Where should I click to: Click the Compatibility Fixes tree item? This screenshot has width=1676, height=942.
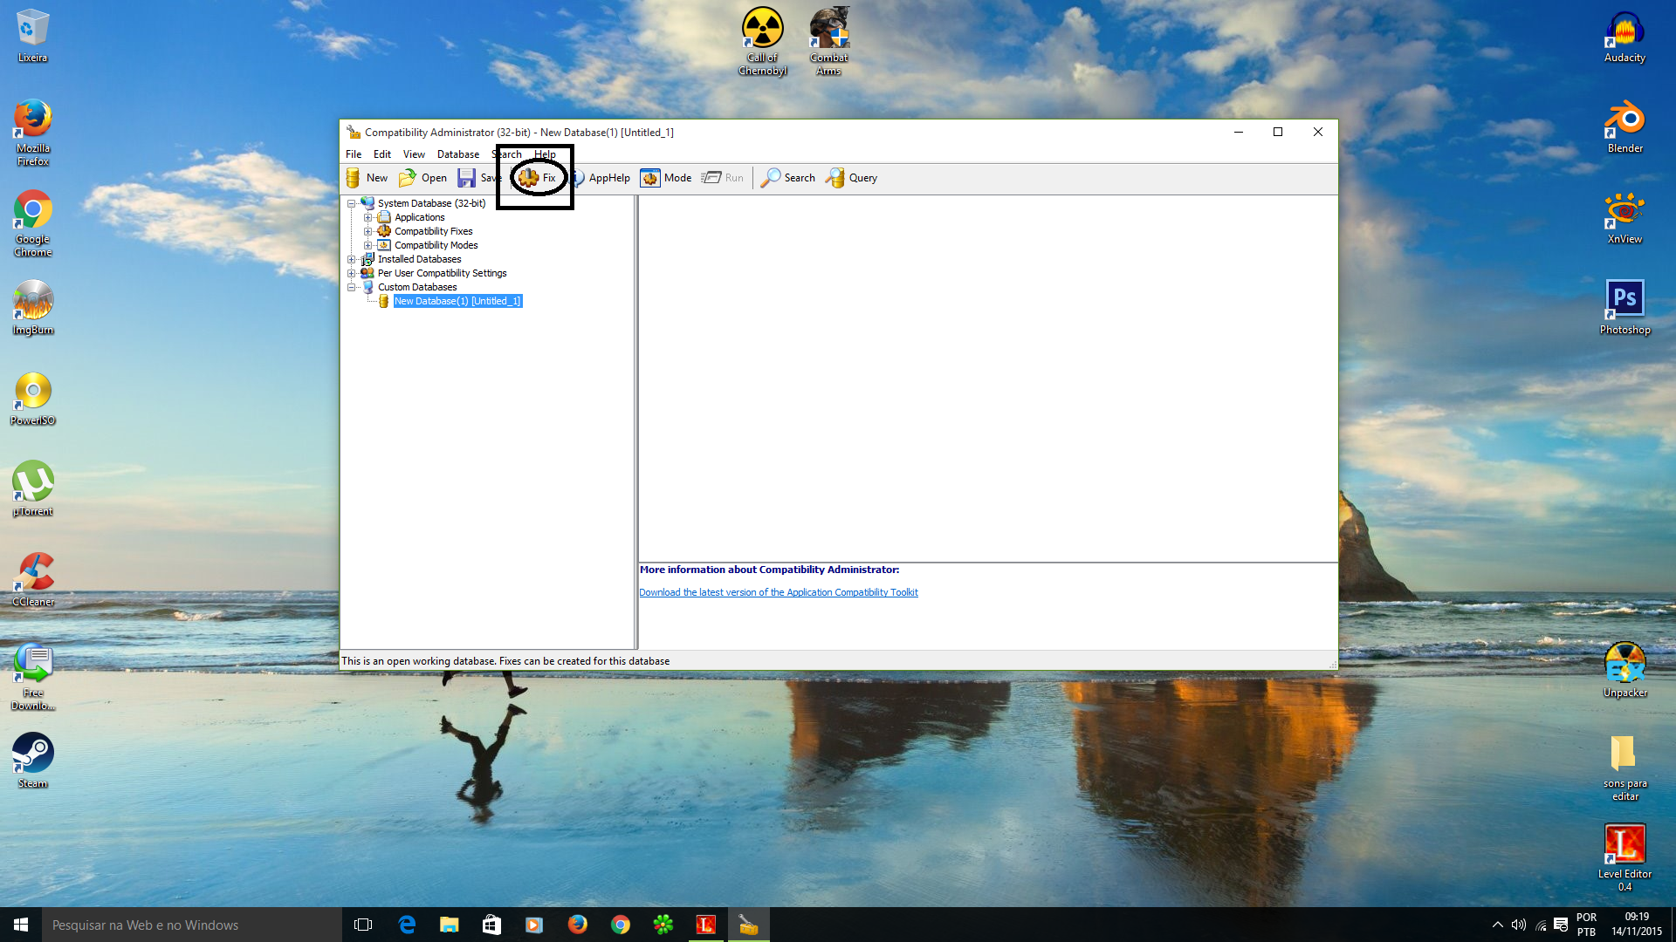(x=434, y=231)
